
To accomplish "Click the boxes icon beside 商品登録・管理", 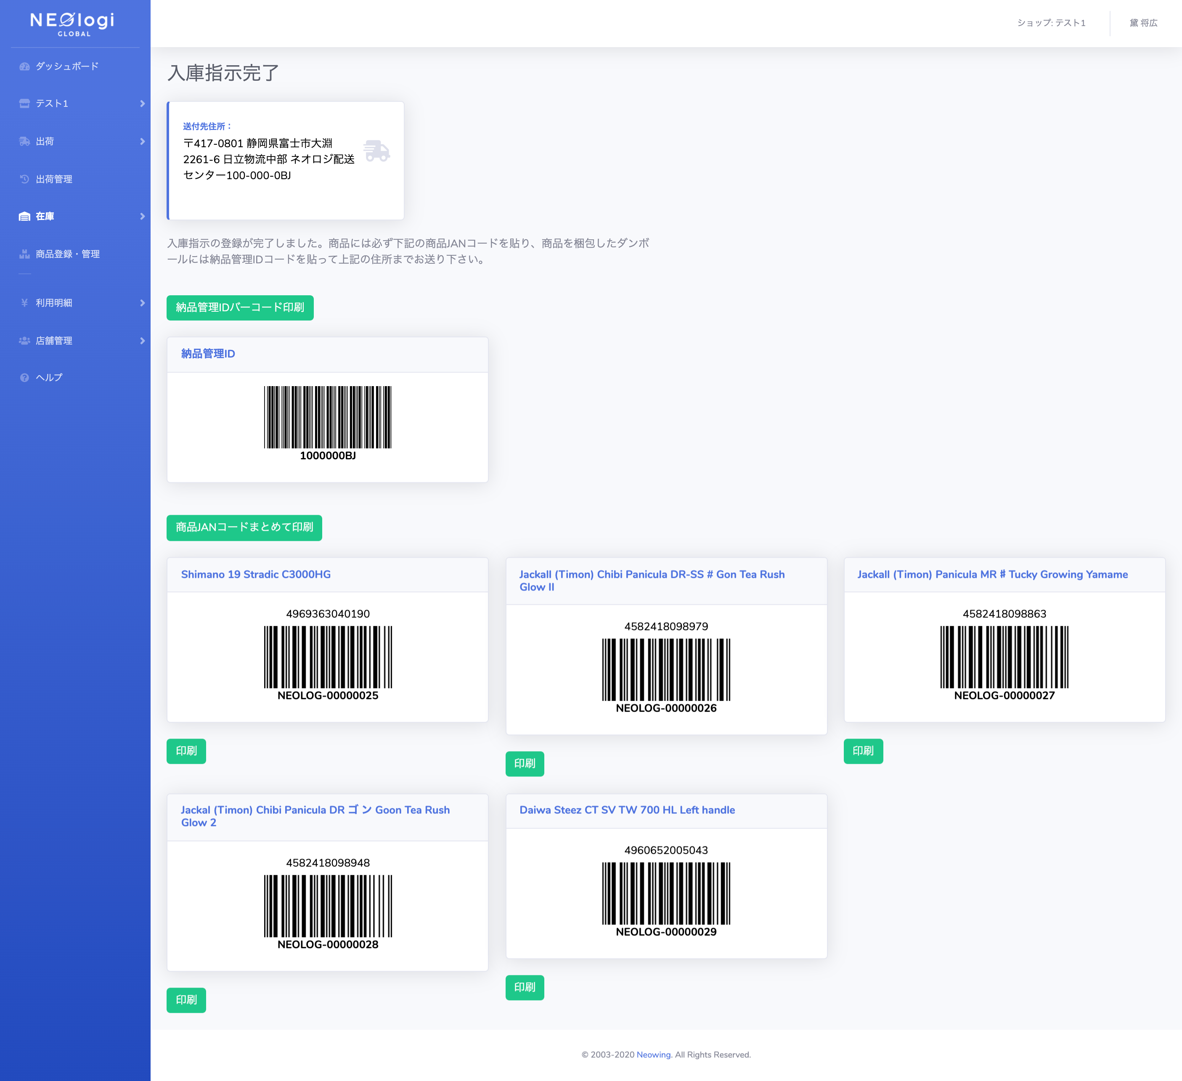I will pyautogui.click(x=24, y=254).
